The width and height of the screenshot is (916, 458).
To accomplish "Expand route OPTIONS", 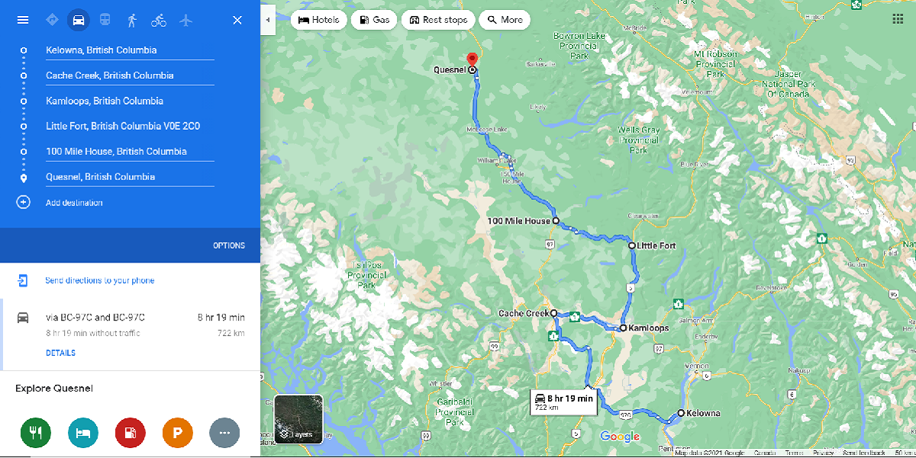I will pyautogui.click(x=229, y=246).
